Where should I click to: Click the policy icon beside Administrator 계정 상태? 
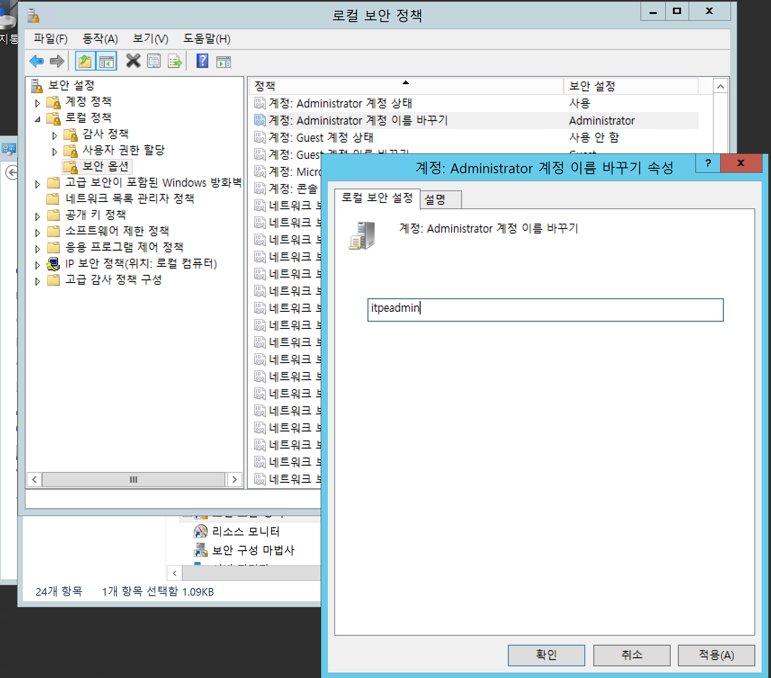point(260,103)
